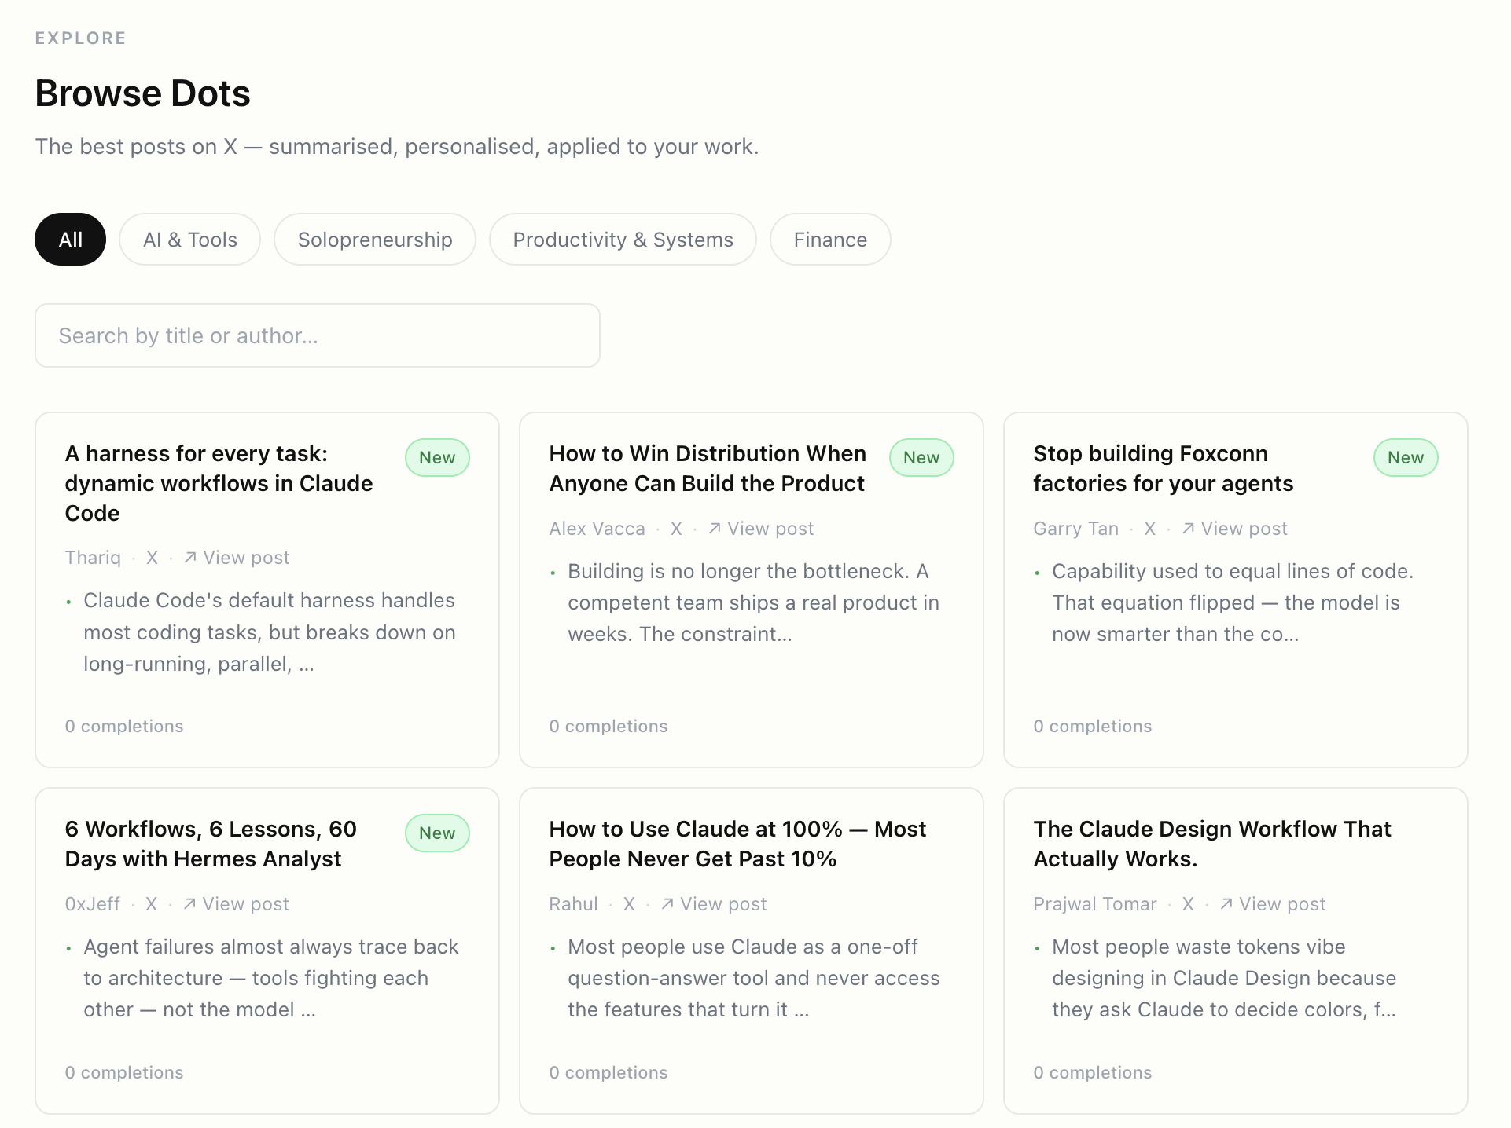
Task: Click the author name 0xJeff
Action: pos(92,904)
